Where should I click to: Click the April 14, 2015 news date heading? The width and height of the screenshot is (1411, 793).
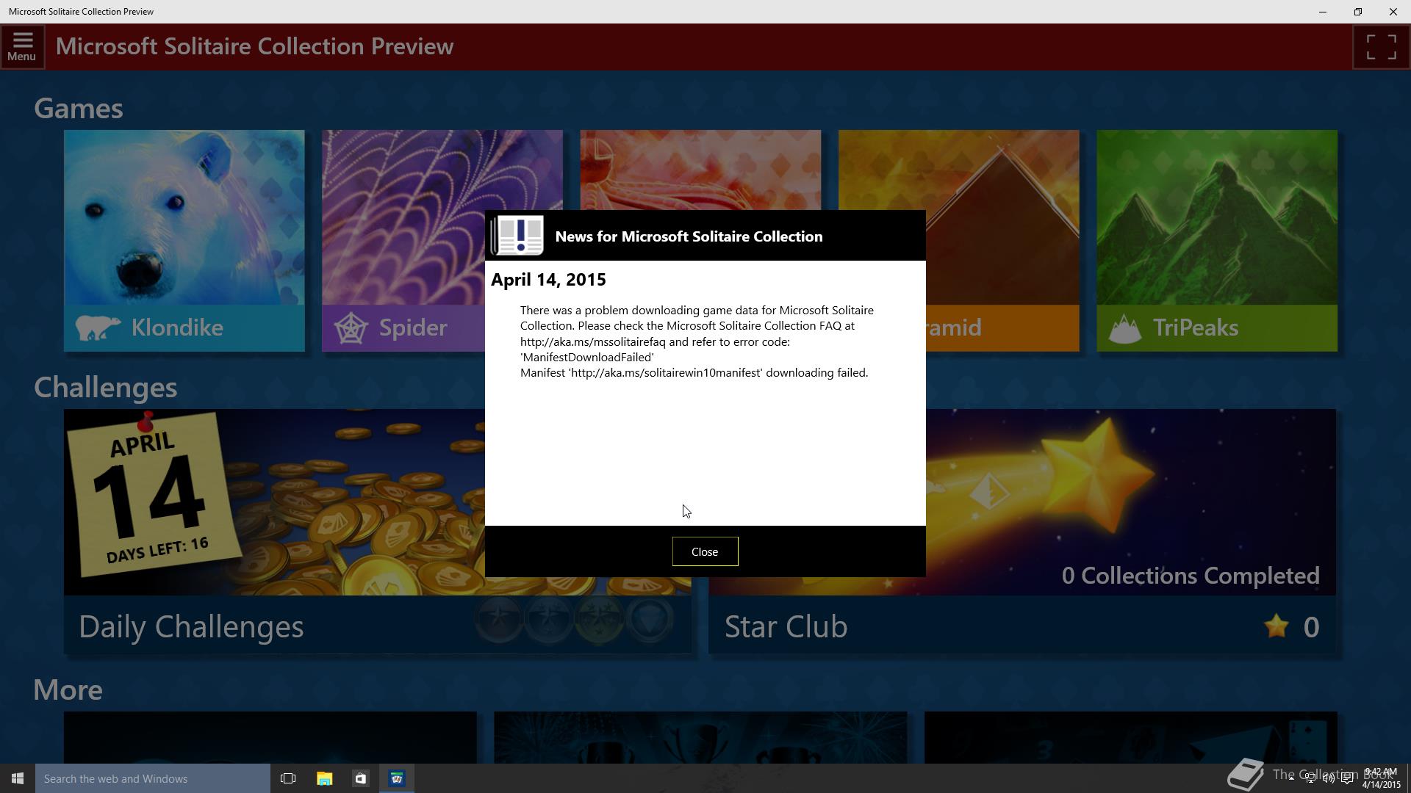(548, 280)
